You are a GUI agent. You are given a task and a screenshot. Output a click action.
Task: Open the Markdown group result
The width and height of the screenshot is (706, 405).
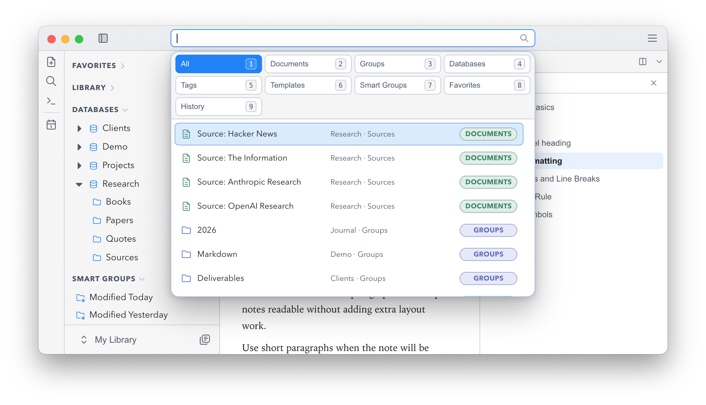(x=349, y=254)
